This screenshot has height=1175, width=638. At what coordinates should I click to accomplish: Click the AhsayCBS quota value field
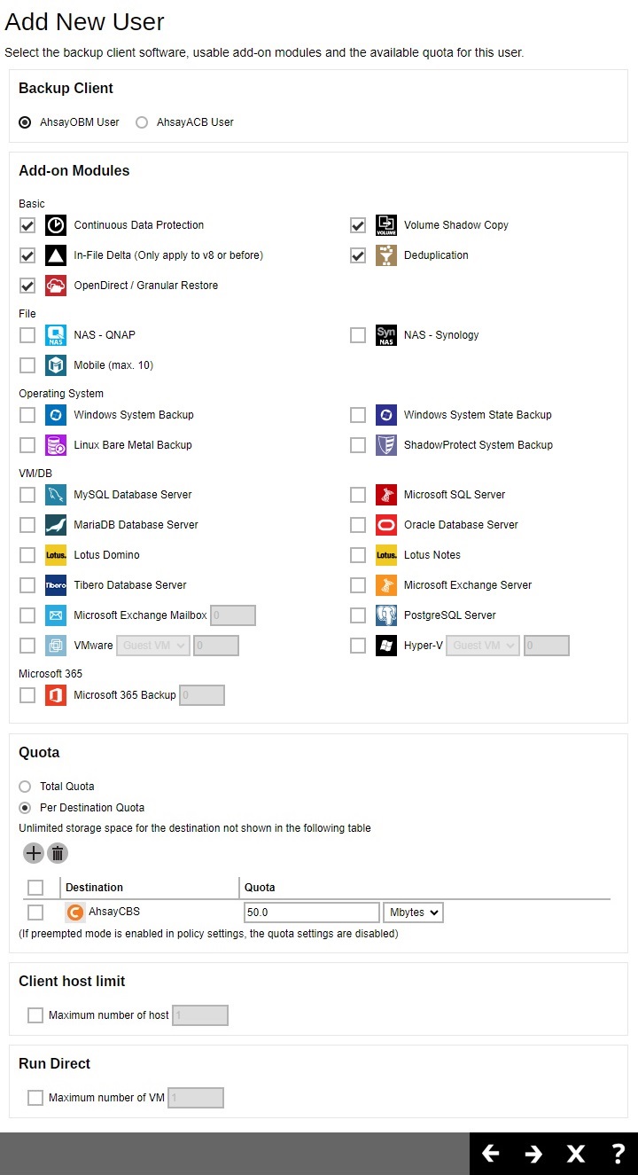click(x=311, y=912)
